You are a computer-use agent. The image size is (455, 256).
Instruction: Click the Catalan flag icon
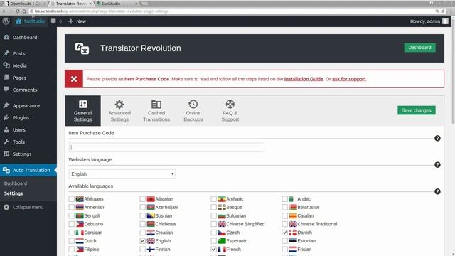(293, 215)
